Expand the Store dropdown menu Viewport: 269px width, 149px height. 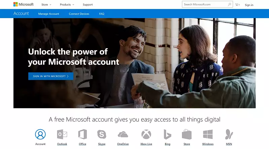pyautogui.click(x=46, y=5)
